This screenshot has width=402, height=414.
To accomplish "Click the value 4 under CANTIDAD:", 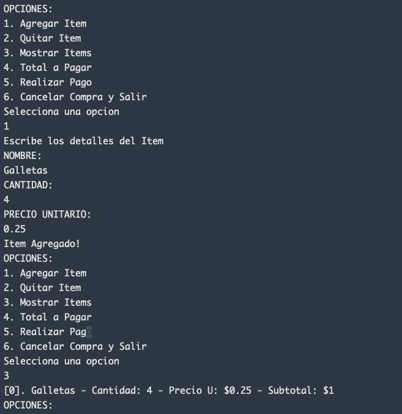I will [7, 199].
